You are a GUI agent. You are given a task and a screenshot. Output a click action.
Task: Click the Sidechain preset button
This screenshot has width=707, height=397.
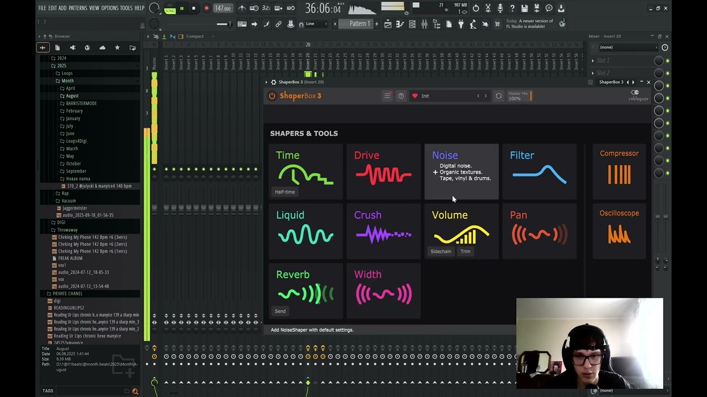[441, 251]
